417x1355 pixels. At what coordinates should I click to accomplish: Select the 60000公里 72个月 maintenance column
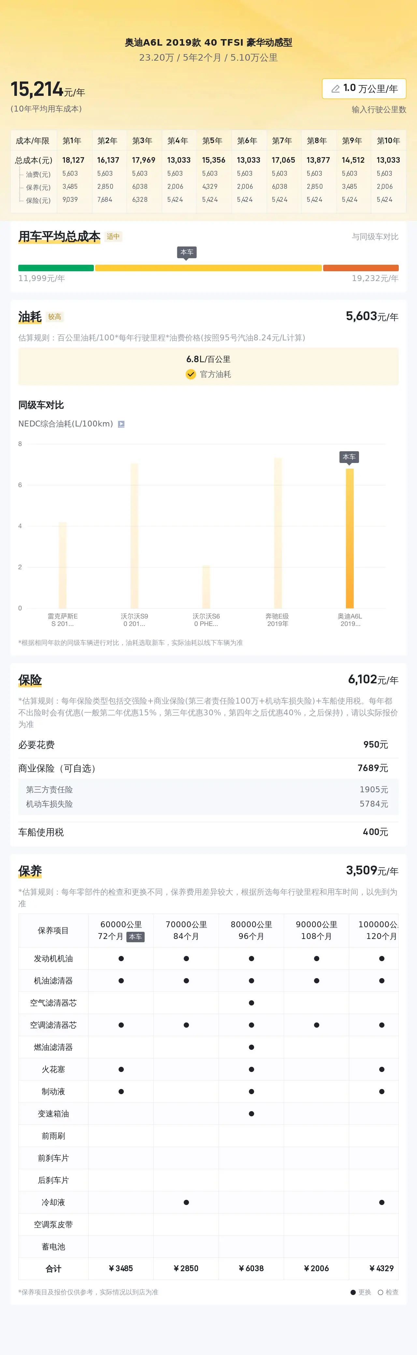tap(121, 931)
